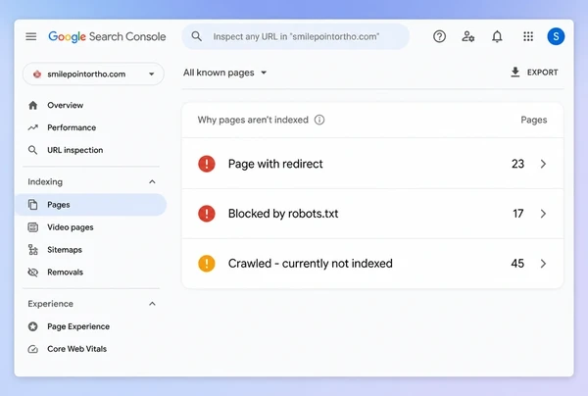This screenshot has width=588, height=396.
Task: Click the Performance trend icon
Action: (x=33, y=127)
